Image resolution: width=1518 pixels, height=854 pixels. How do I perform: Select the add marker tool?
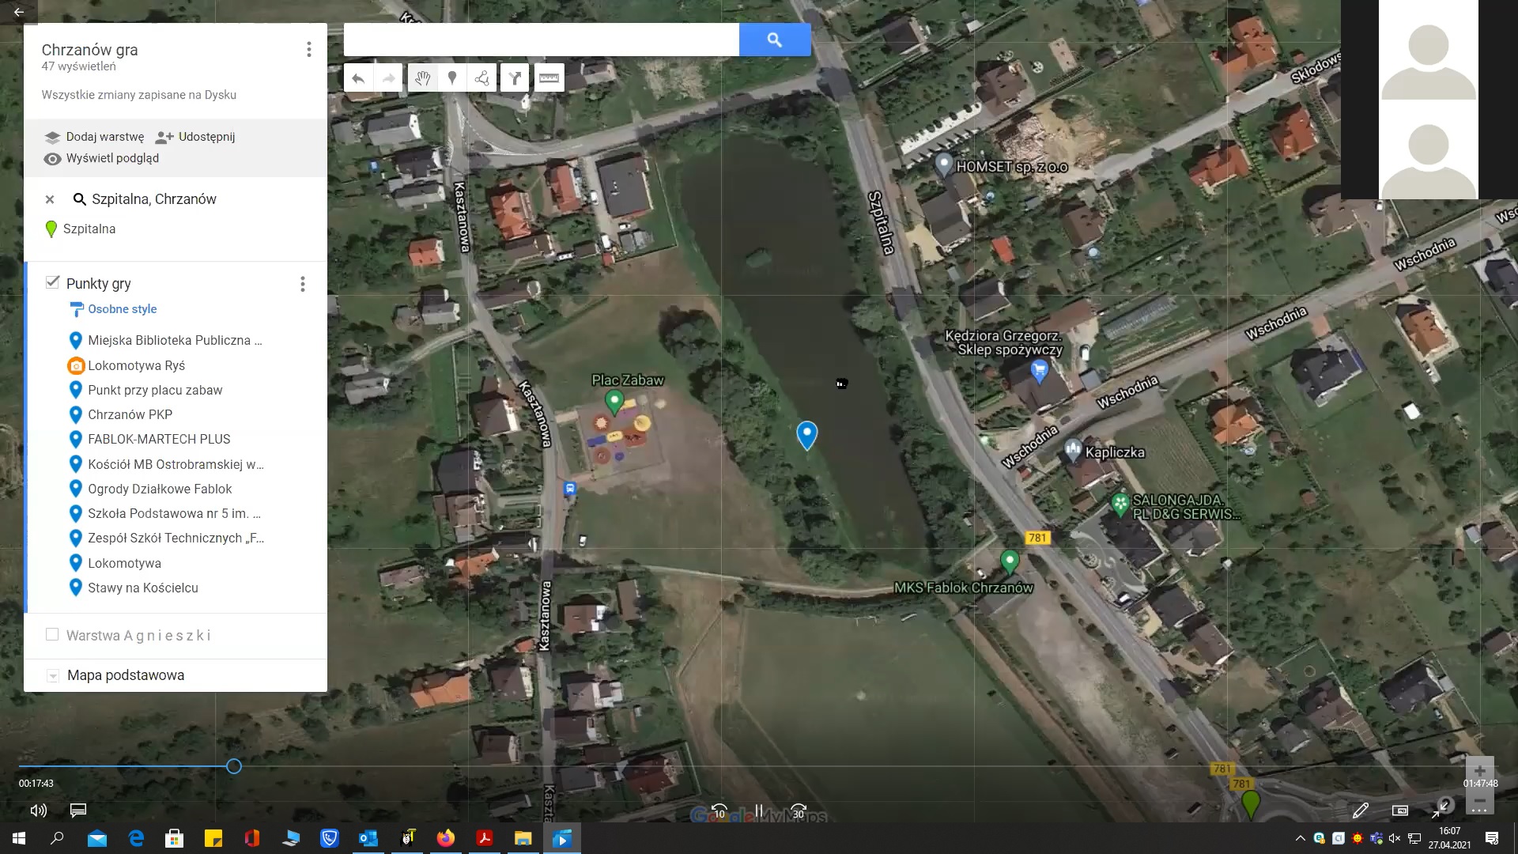pos(452,77)
